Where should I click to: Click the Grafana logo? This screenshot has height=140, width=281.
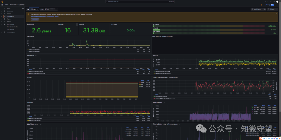(2, 2)
